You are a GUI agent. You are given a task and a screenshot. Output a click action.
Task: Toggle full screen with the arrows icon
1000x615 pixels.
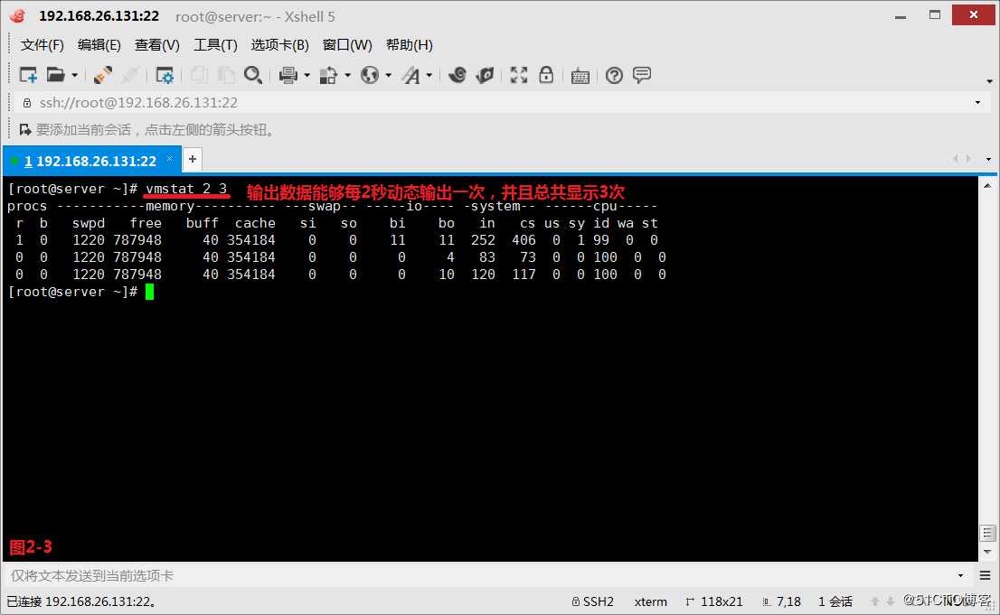pyautogui.click(x=518, y=75)
